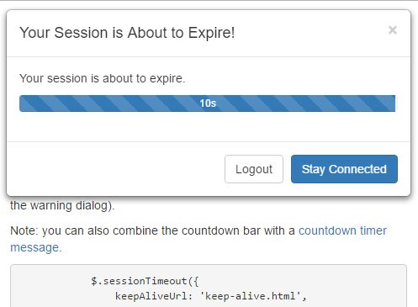Click the $.sessionTimeout({ code line
Image resolution: width=418 pixels, height=307 pixels.
coord(145,281)
